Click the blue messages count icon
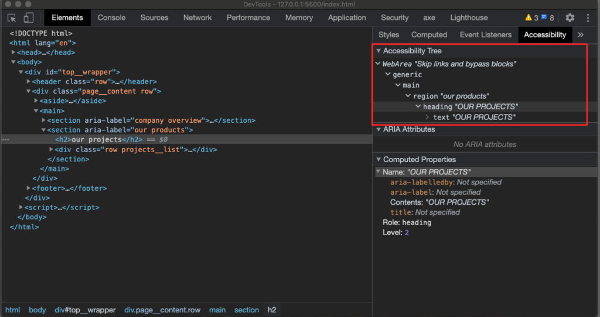Image resolution: width=600 pixels, height=317 pixels. coord(544,17)
